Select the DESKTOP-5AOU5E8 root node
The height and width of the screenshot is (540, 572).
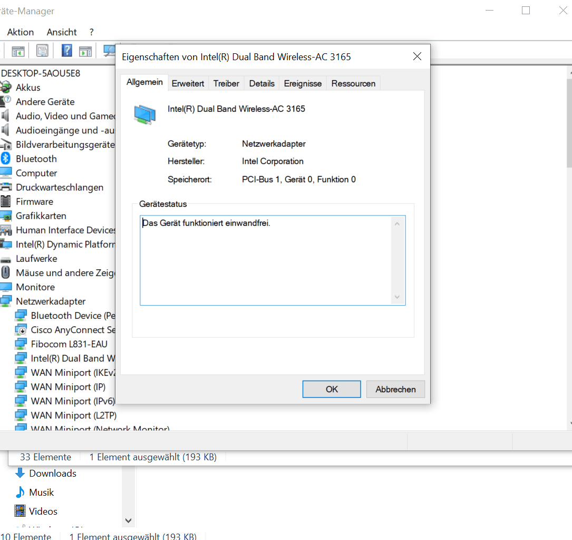40,73
